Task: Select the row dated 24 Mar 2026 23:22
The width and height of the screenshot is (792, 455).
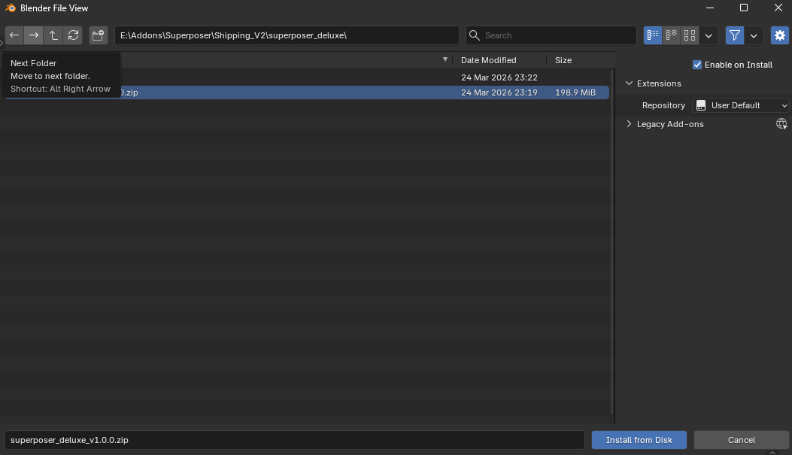Action: pos(307,77)
